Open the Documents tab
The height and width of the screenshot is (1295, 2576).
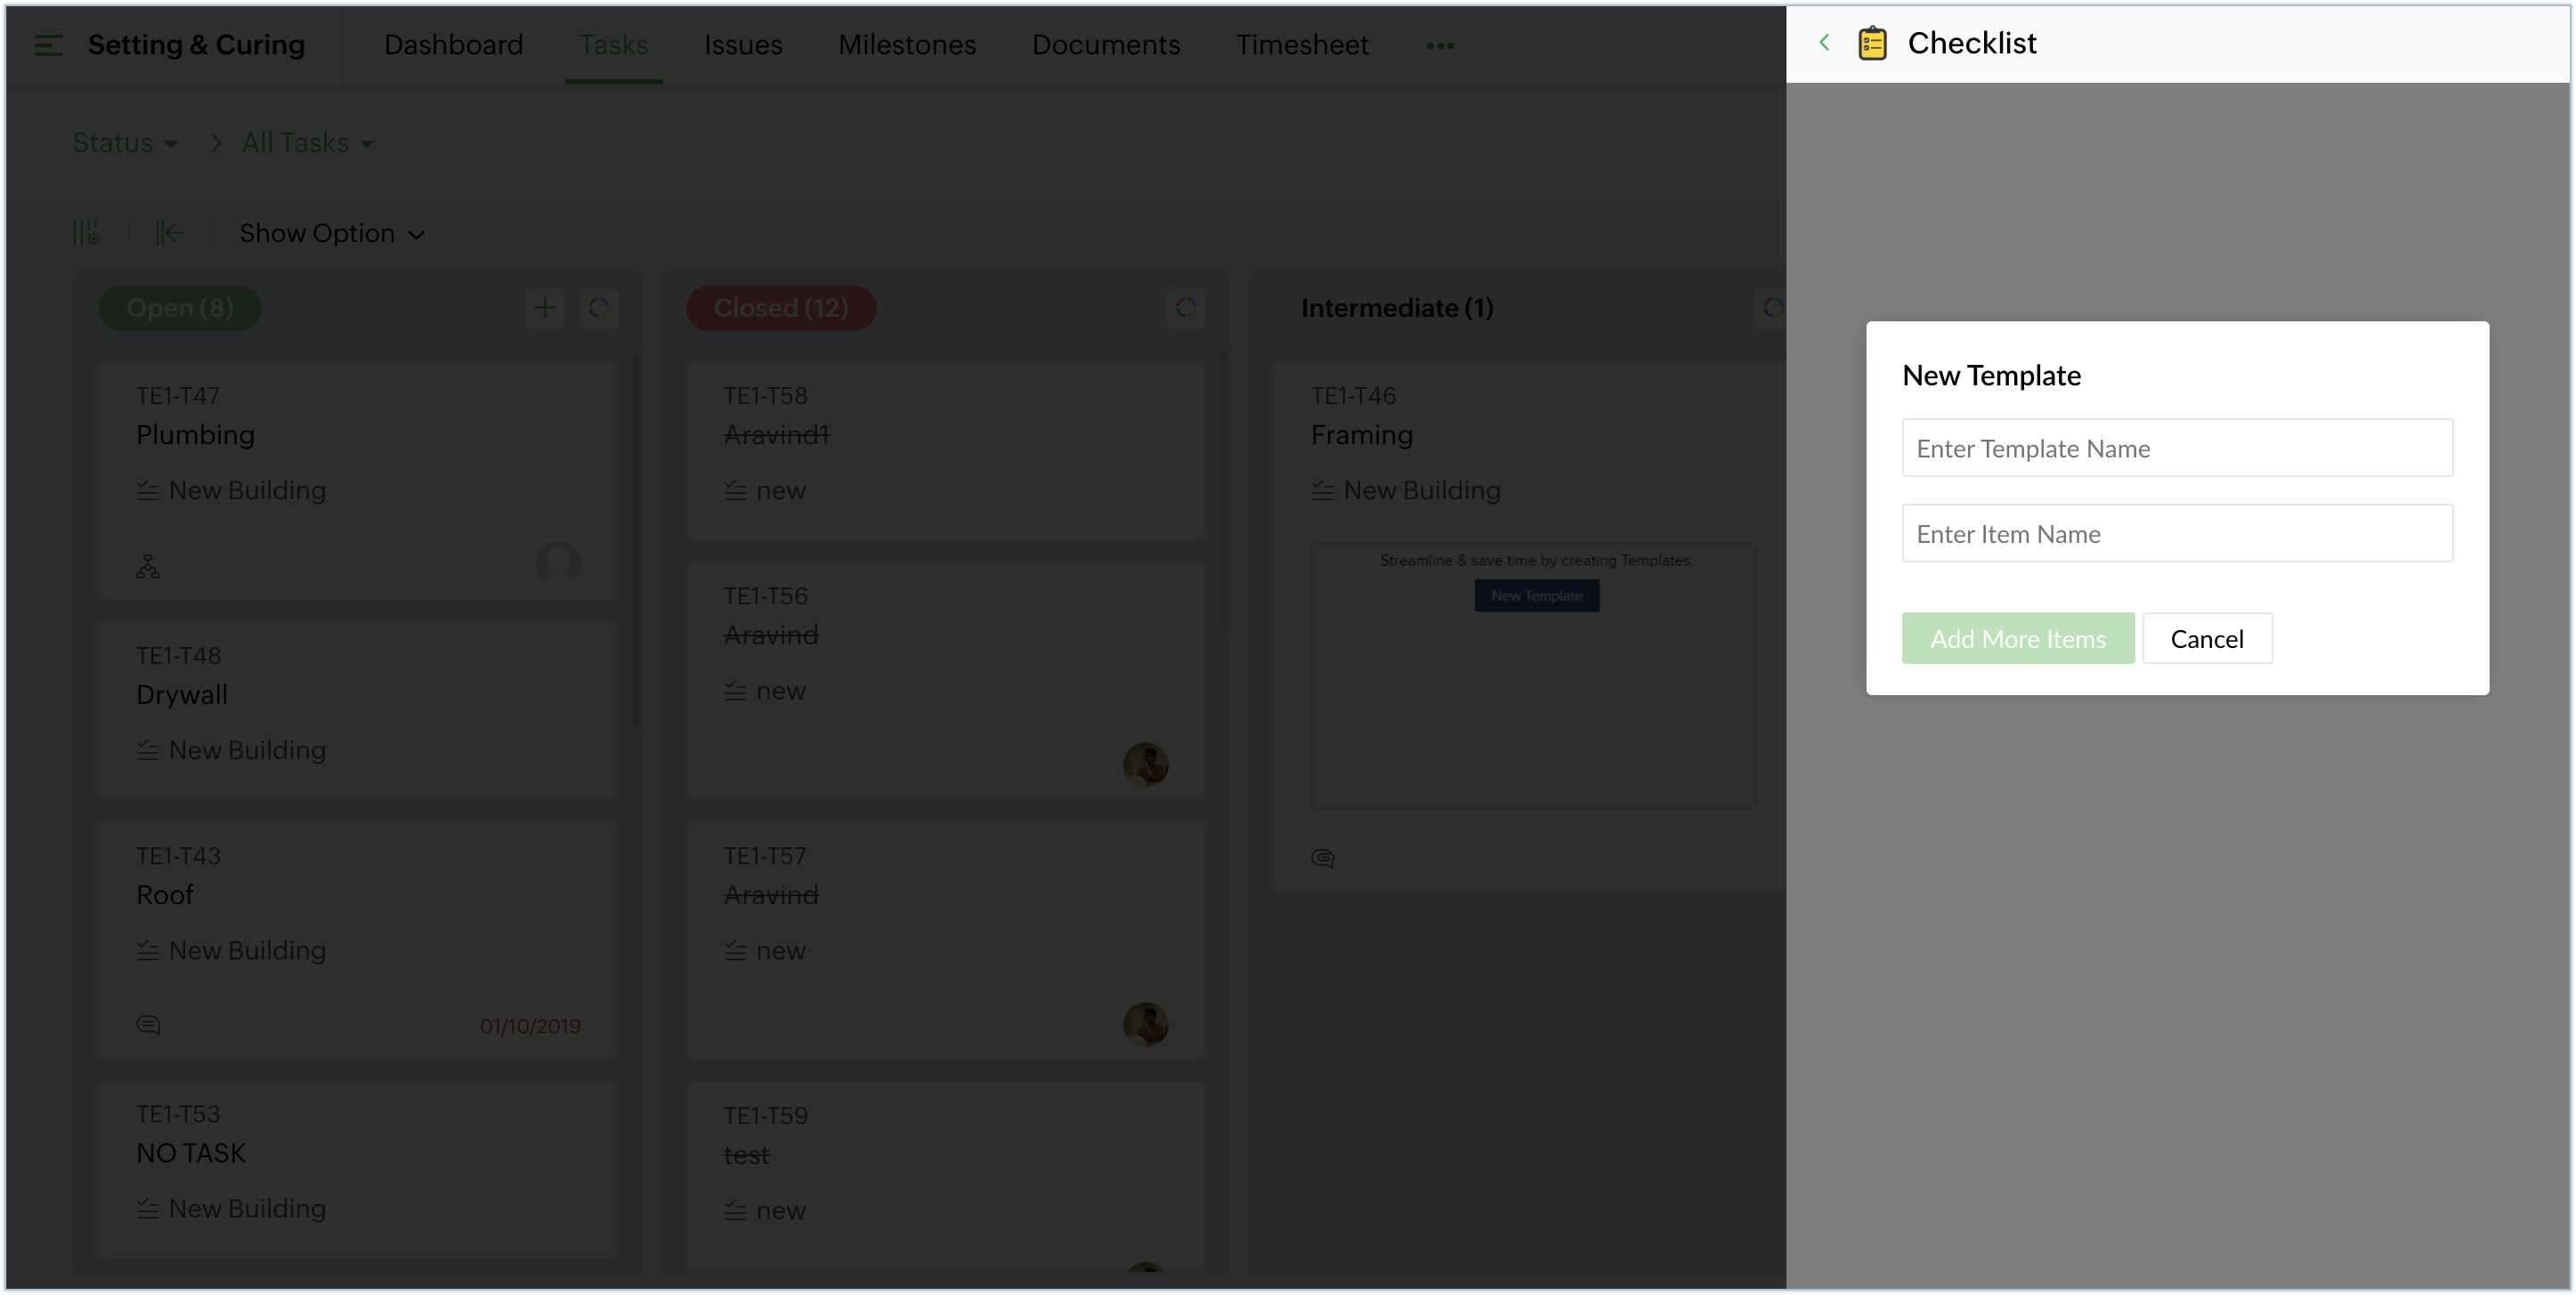tap(1105, 45)
